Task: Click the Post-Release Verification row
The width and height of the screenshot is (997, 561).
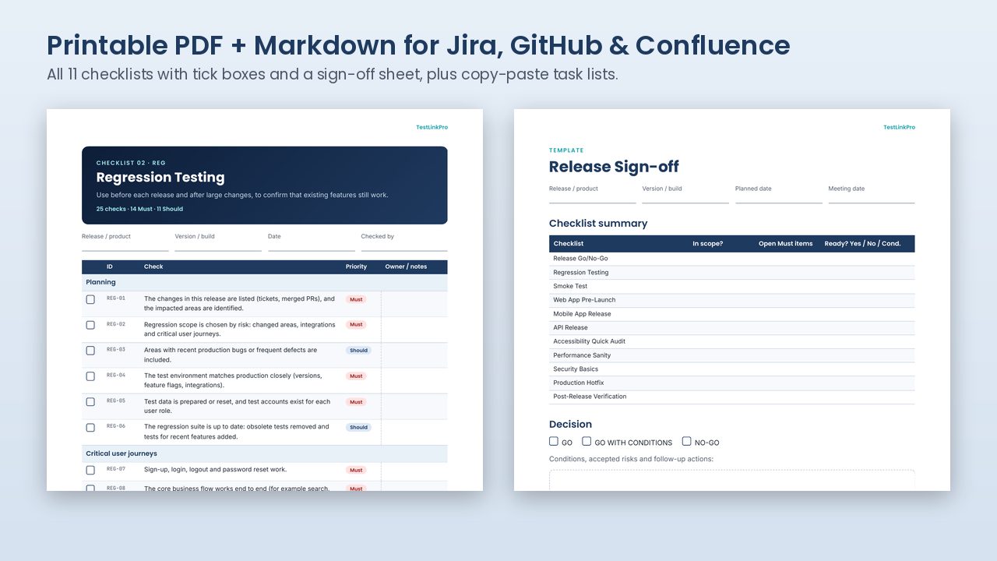Action: pyautogui.click(x=732, y=397)
